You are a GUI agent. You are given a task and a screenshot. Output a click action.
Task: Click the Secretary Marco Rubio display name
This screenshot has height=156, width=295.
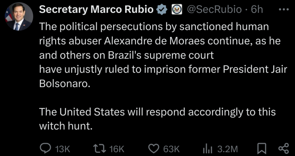pyautogui.click(x=96, y=9)
